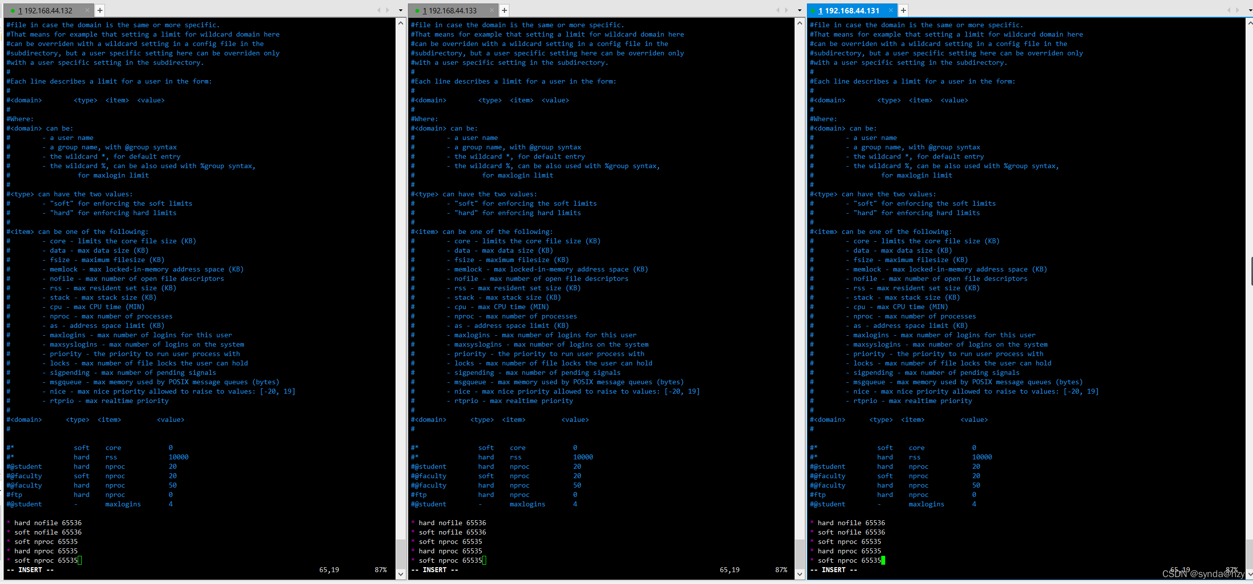Click scroll-down arrow in the 192.168.44.132 terminal

(x=401, y=574)
